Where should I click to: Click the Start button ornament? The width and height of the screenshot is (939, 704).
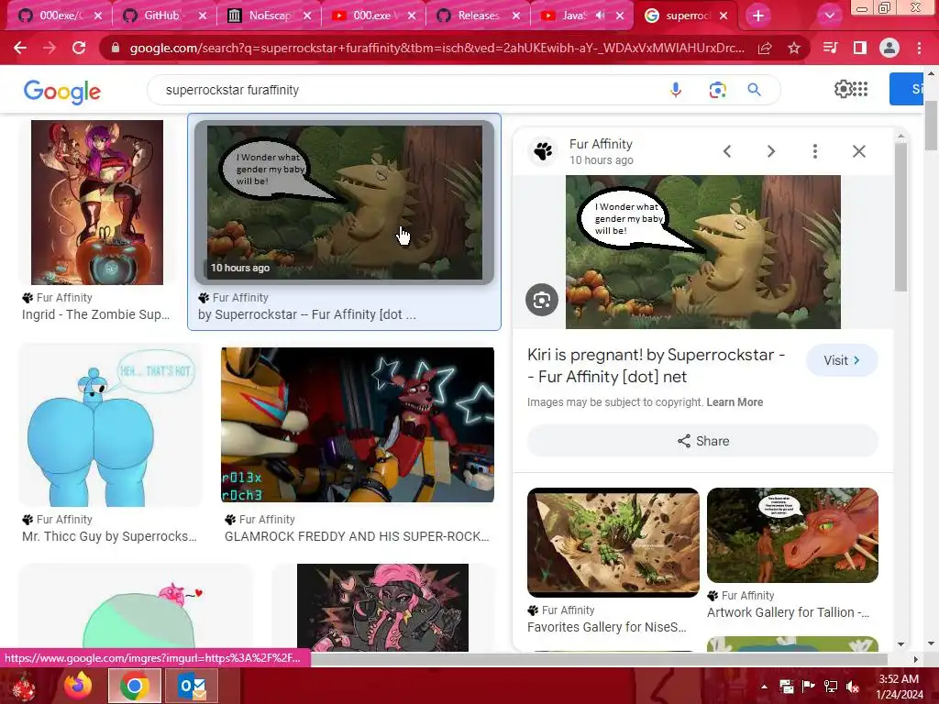click(x=23, y=686)
